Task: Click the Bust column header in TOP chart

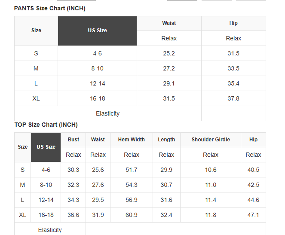Action: click(x=73, y=140)
